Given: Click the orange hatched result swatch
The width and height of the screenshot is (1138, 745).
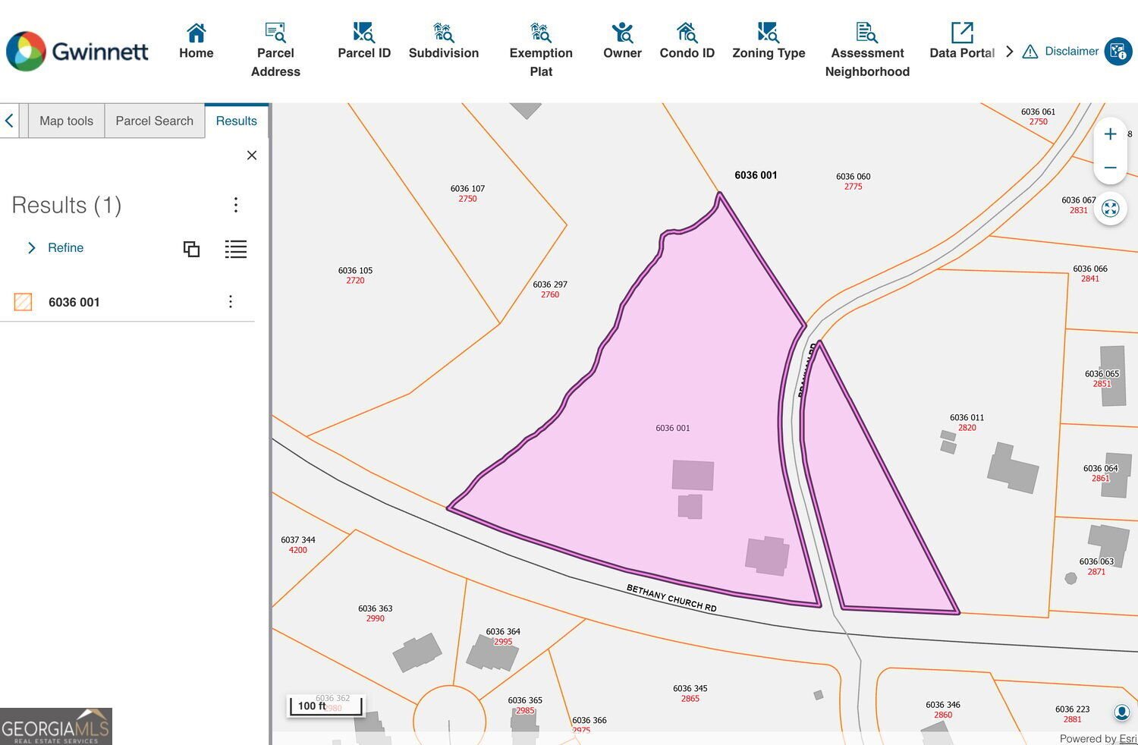Looking at the screenshot, I should pyautogui.click(x=23, y=302).
